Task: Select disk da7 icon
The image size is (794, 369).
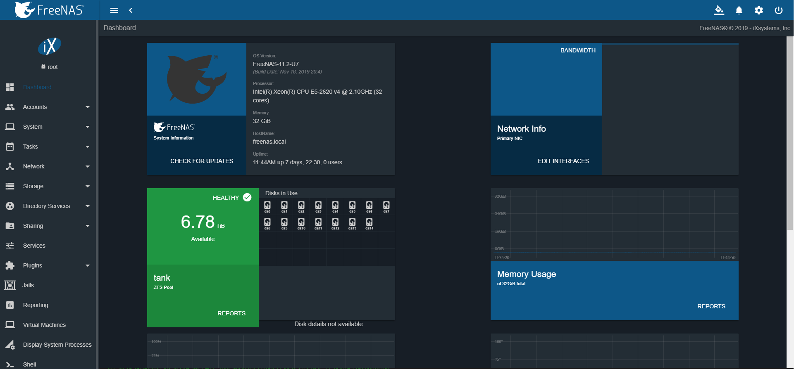Action: (386, 205)
